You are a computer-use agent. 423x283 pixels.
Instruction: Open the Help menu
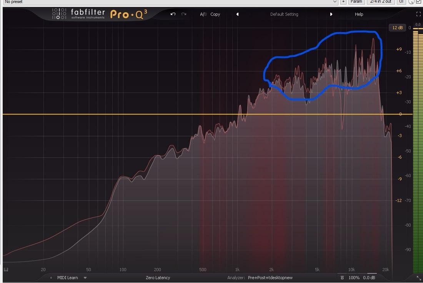point(359,14)
